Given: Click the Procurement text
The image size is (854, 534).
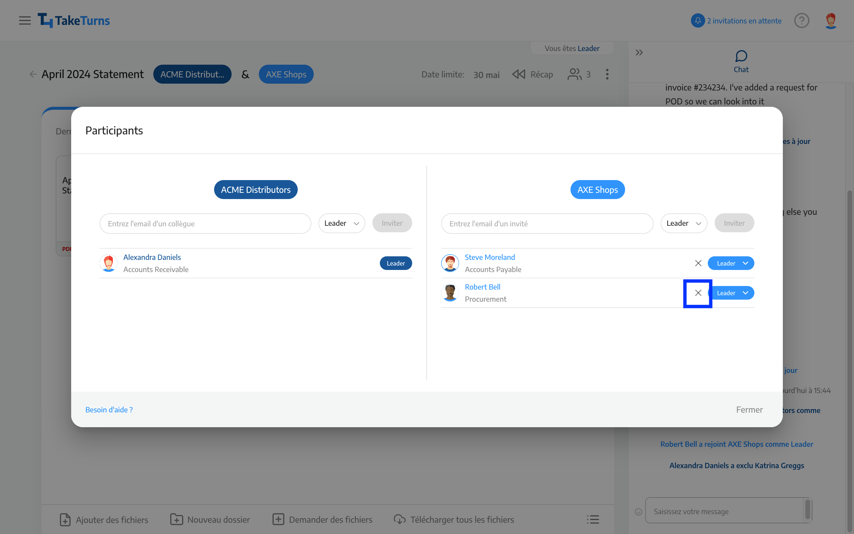Looking at the screenshot, I should 485,299.
